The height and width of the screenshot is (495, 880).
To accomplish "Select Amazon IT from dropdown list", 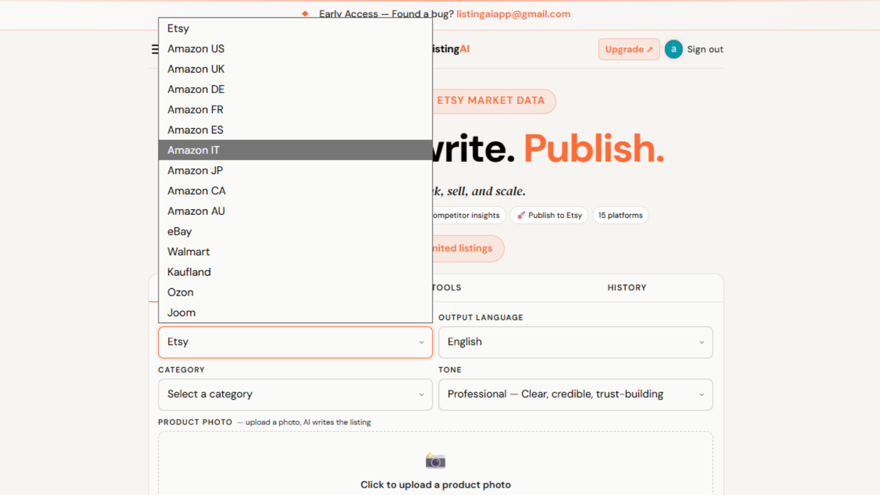I will click(295, 150).
